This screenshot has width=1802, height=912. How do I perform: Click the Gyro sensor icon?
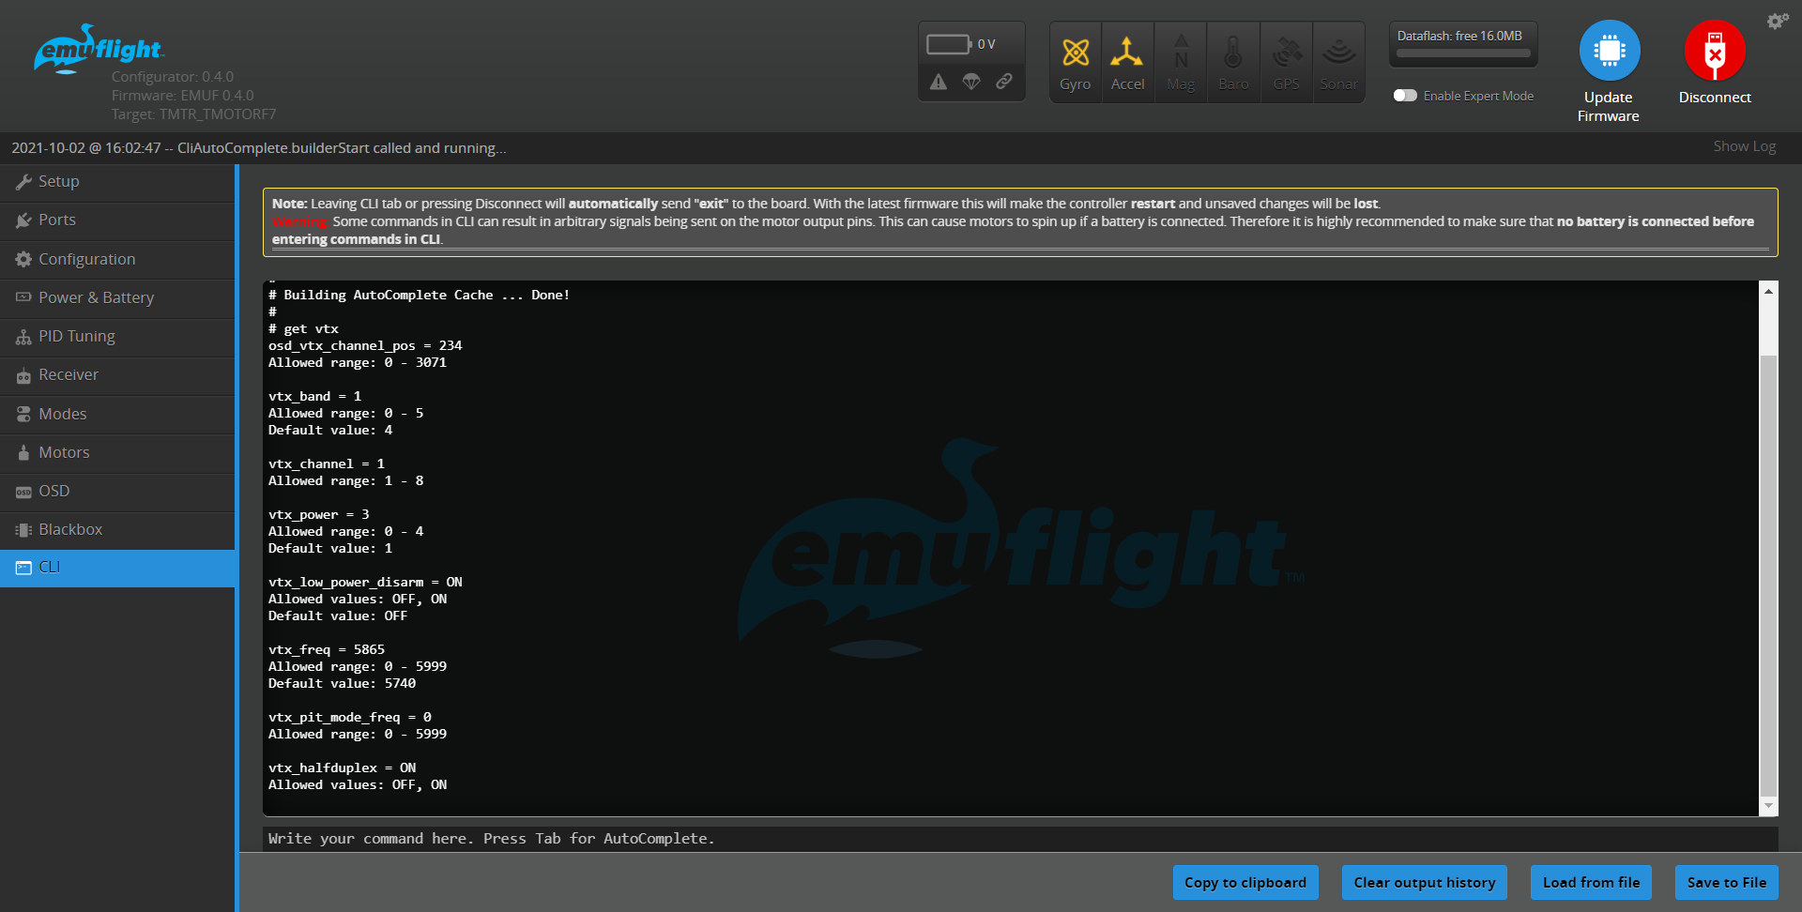(x=1076, y=62)
